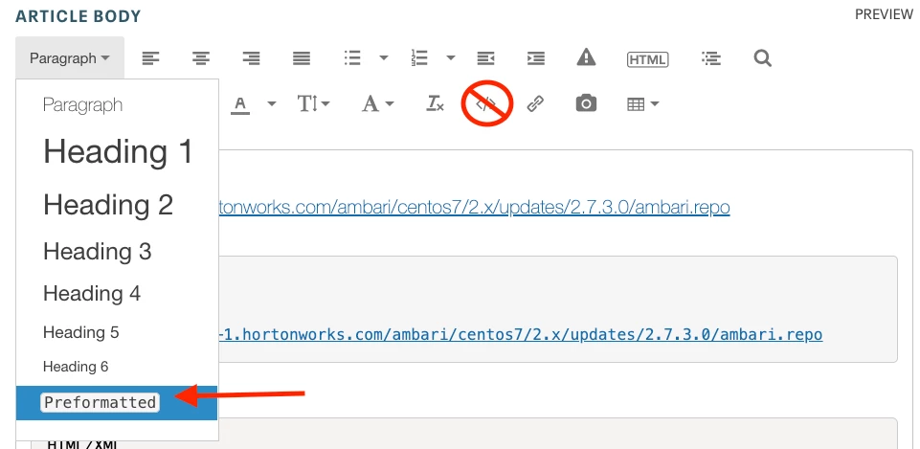920x449 pixels.
Task: Open the PREVIEW view
Action: 884,14
